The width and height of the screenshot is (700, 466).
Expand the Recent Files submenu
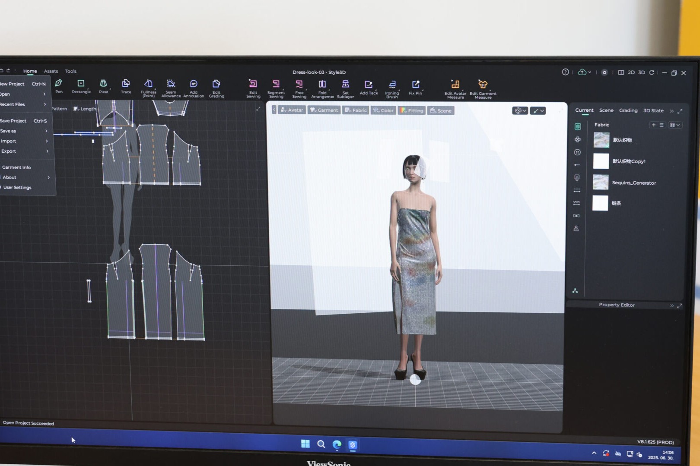(x=24, y=104)
